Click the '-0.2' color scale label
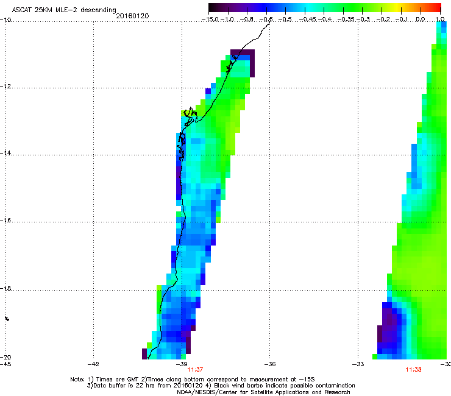Image resolution: width=451 pixels, height=396 pixels. pyautogui.click(x=383, y=19)
